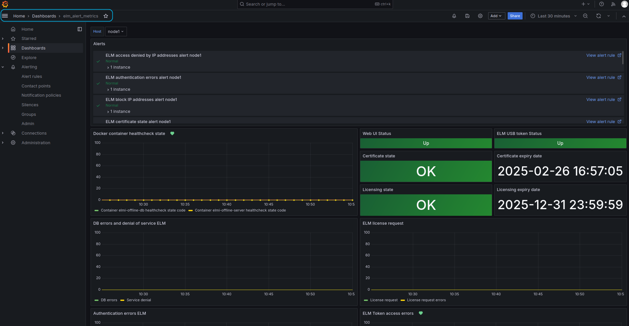This screenshot has height=326, width=629.
Task: Open dashboard settings gear icon
Action: 480,16
